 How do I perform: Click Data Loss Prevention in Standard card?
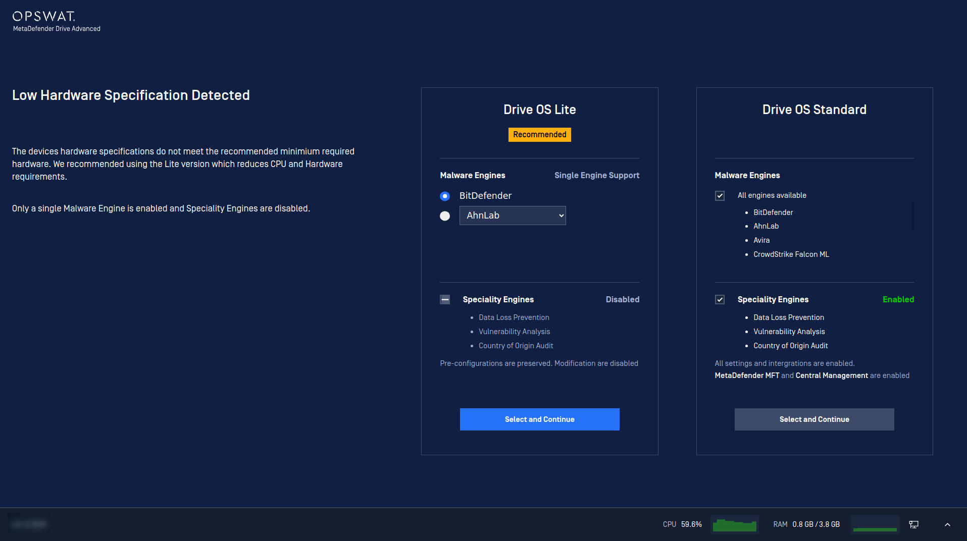click(789, 317)
